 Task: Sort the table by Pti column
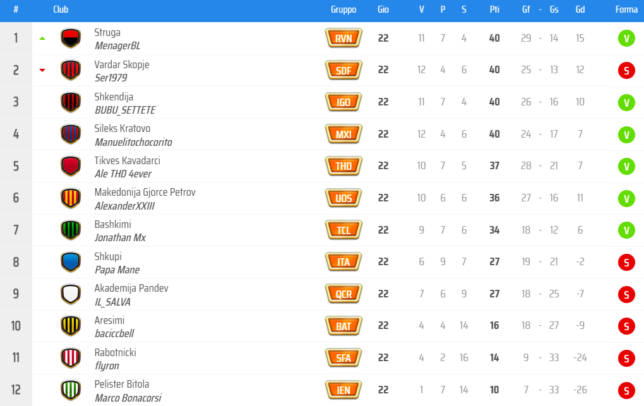(494, 9)
